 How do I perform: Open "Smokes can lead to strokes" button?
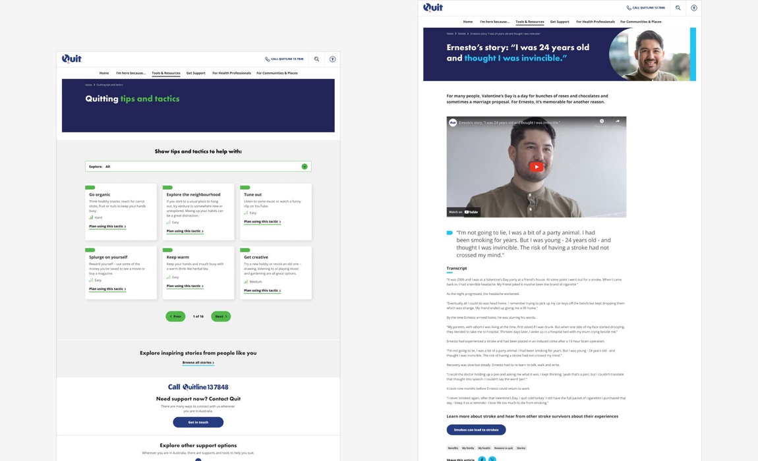(x=476, y=430)
